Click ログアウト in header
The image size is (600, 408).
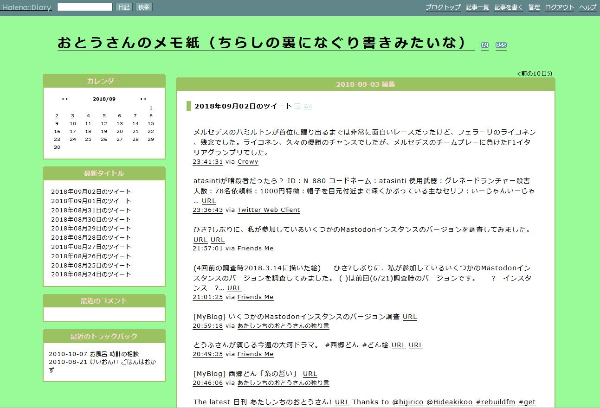pyautogui.click(x=559, y=7)
